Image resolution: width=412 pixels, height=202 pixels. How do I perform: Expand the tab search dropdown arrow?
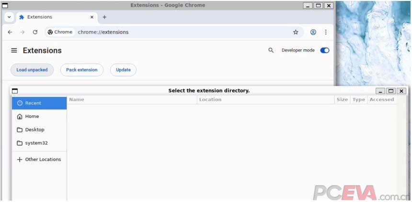(x=9, y=17)
